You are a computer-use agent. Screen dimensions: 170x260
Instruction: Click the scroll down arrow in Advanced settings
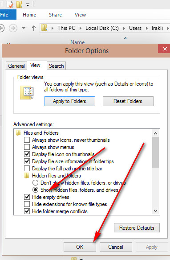coord(155,211)
